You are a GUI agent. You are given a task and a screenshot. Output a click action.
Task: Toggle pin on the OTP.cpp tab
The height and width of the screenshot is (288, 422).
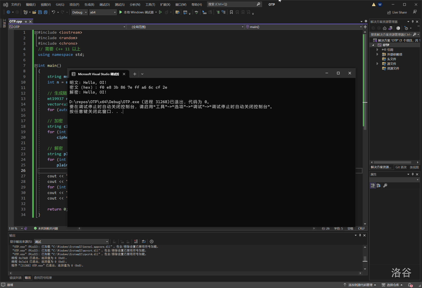click(26, 22)
